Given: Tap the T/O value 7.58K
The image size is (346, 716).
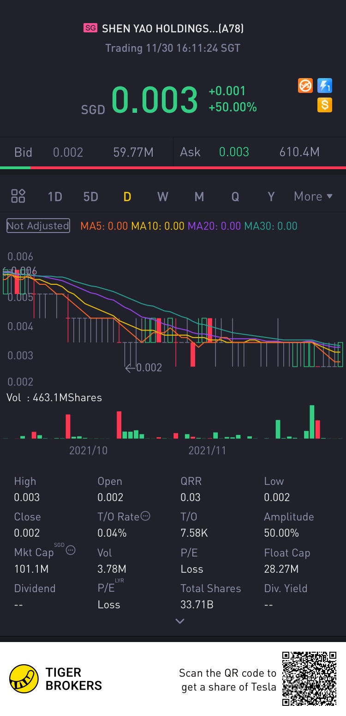Looking at the screenshot, I should (x=194, y=533).
